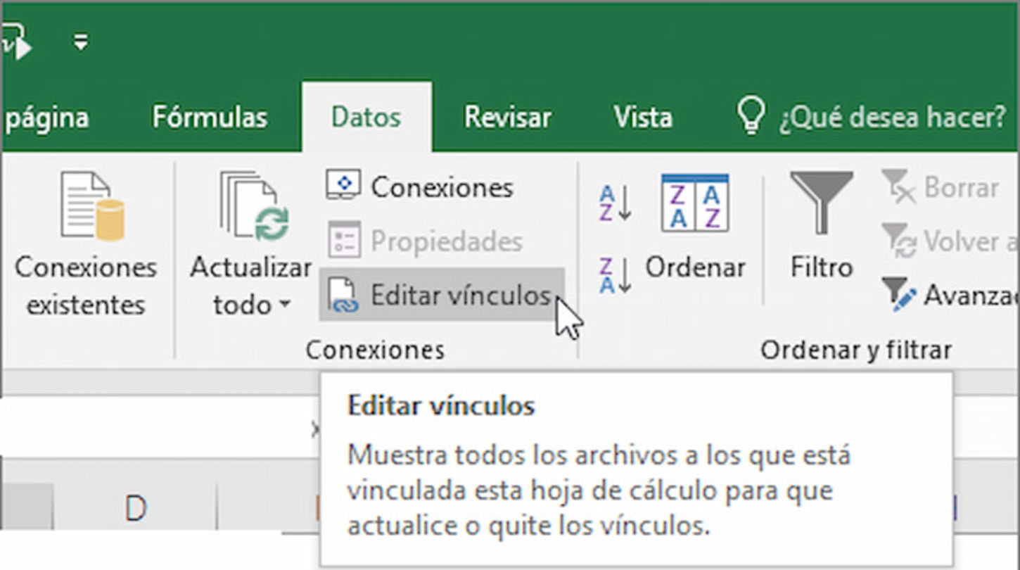Click the Conexiones group label under the ribbon
1020x570 pixels.
pos(375,350)
